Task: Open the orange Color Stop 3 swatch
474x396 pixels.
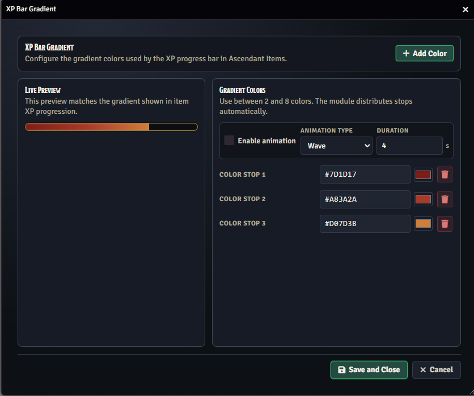Action: [x=423, y=224]
